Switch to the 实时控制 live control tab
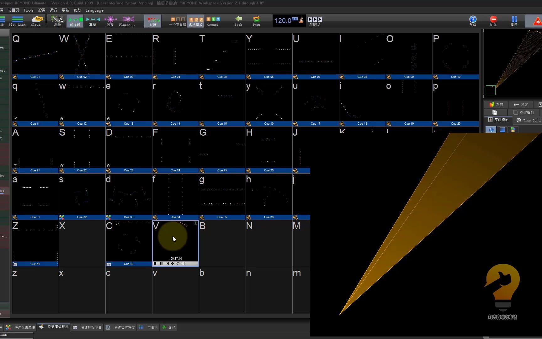542x339 pixels. [x=498, y=120]
